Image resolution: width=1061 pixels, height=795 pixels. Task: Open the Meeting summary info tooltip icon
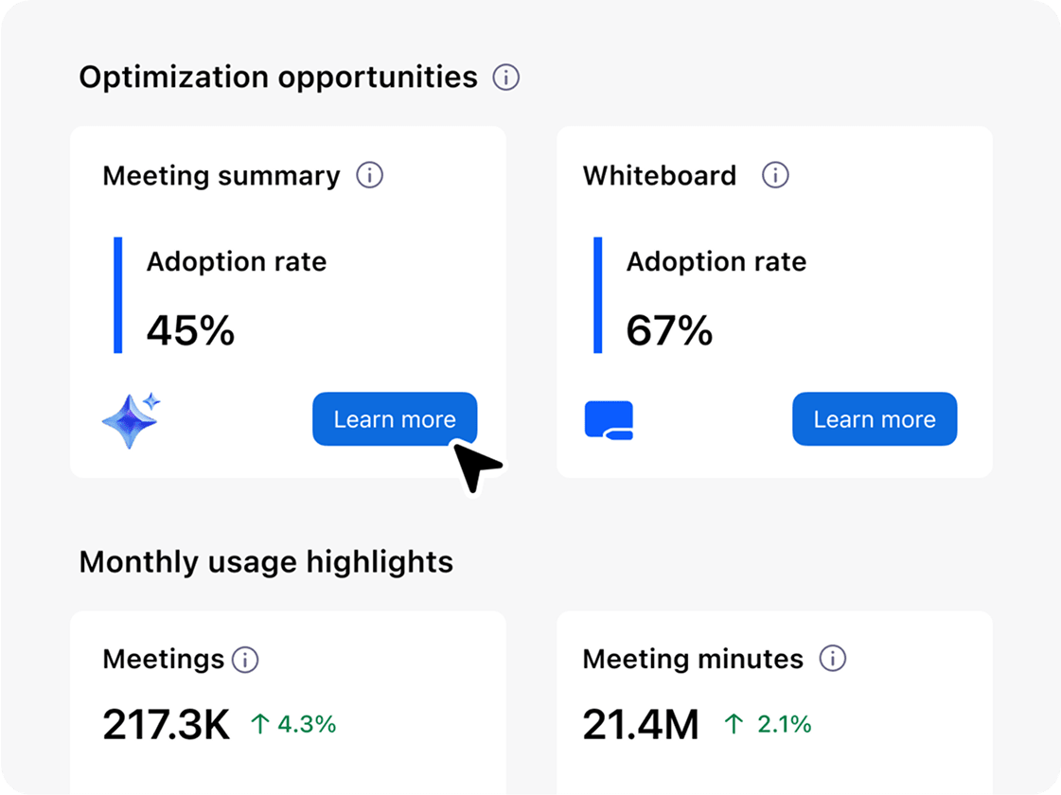point(369,176)
